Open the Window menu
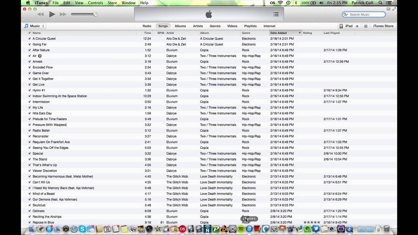418x235 pixels. point(129,3)
